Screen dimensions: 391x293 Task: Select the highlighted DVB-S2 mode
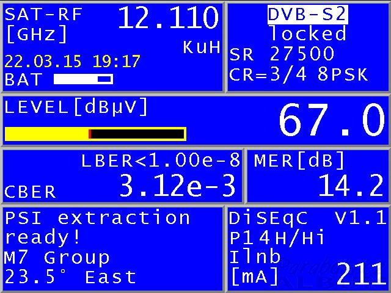(308, 15)
